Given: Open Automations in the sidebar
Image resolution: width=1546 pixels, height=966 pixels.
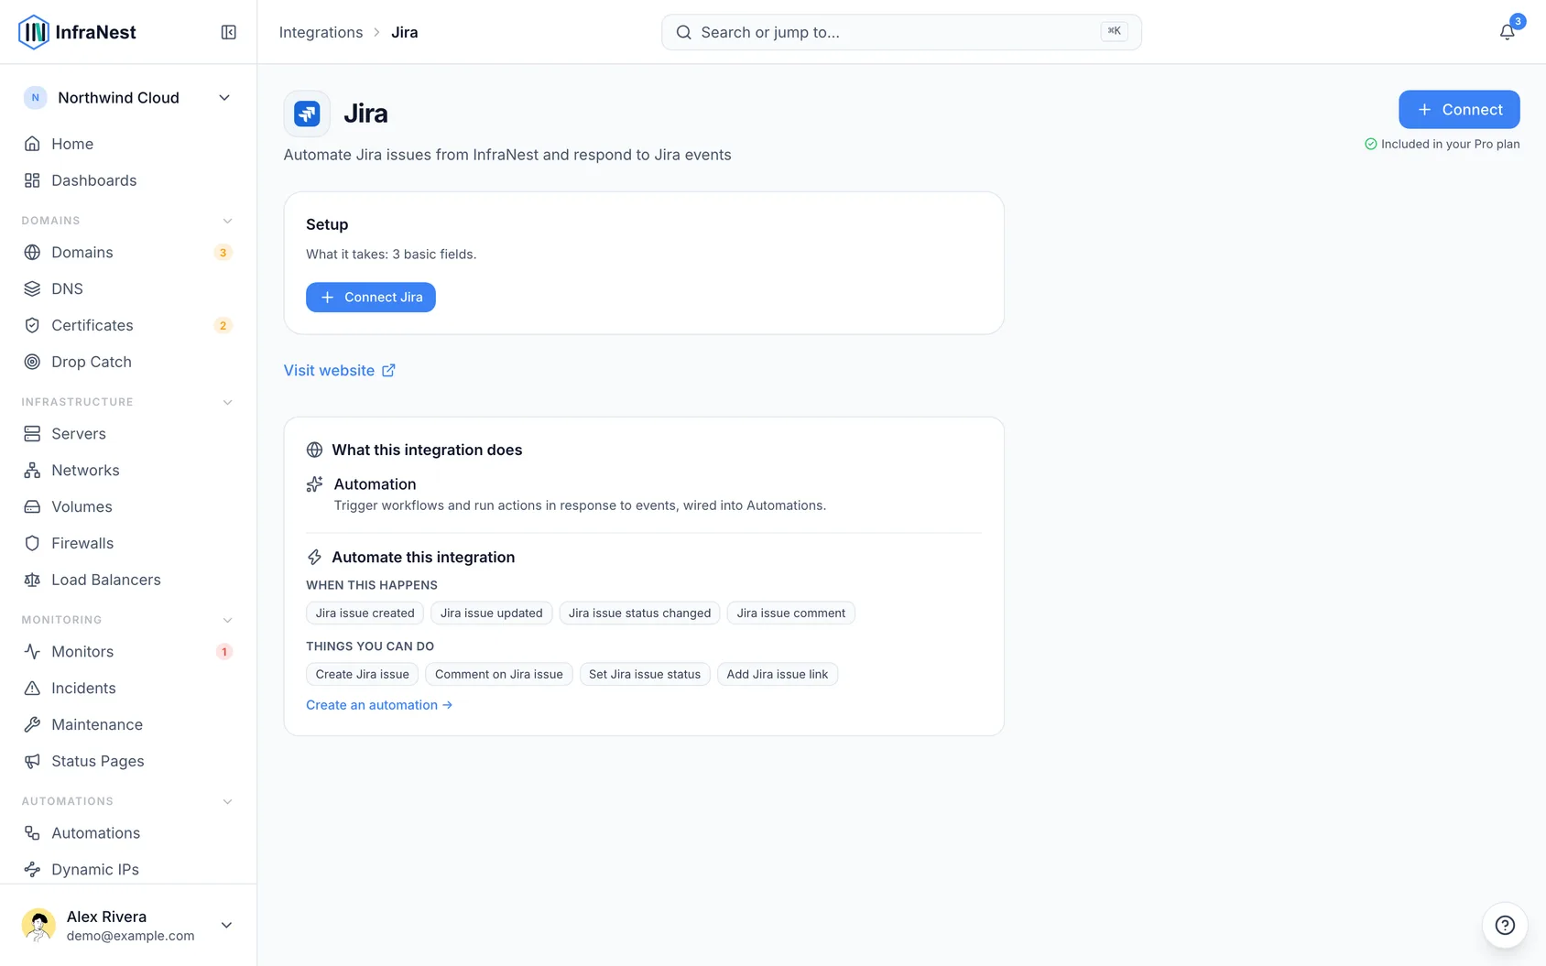Looking at the screenshot, I should [128, 832].
